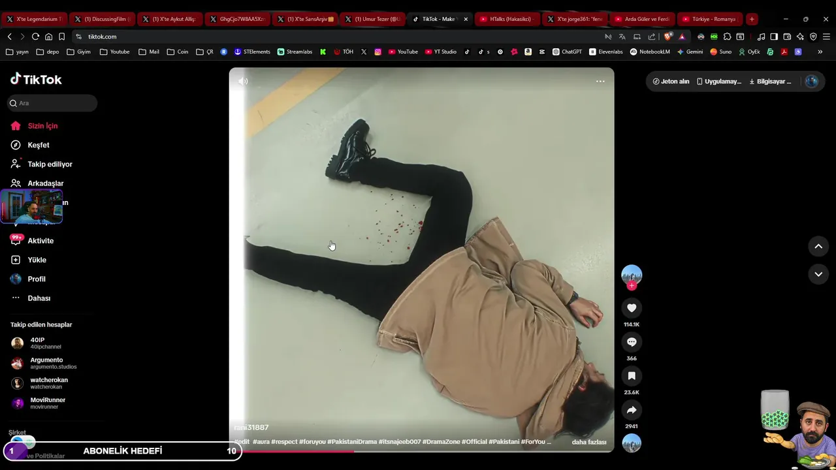Screen dimensions: 836x470
Task: Open the Sizin İçin feed
Action: click(42, 126)
